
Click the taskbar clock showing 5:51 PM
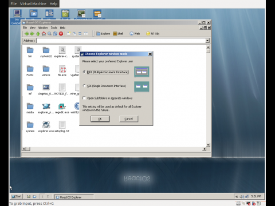(x=256, y=196)
